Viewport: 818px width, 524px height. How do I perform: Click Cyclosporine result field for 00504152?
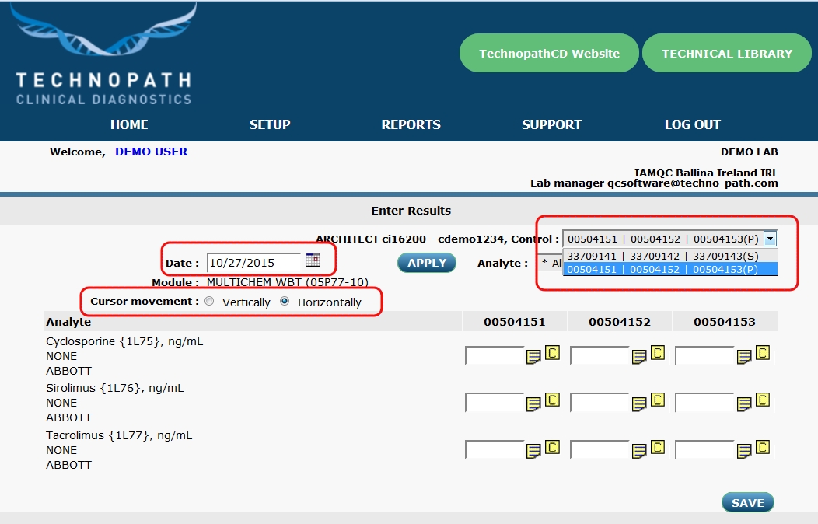[x=600, y=355]
